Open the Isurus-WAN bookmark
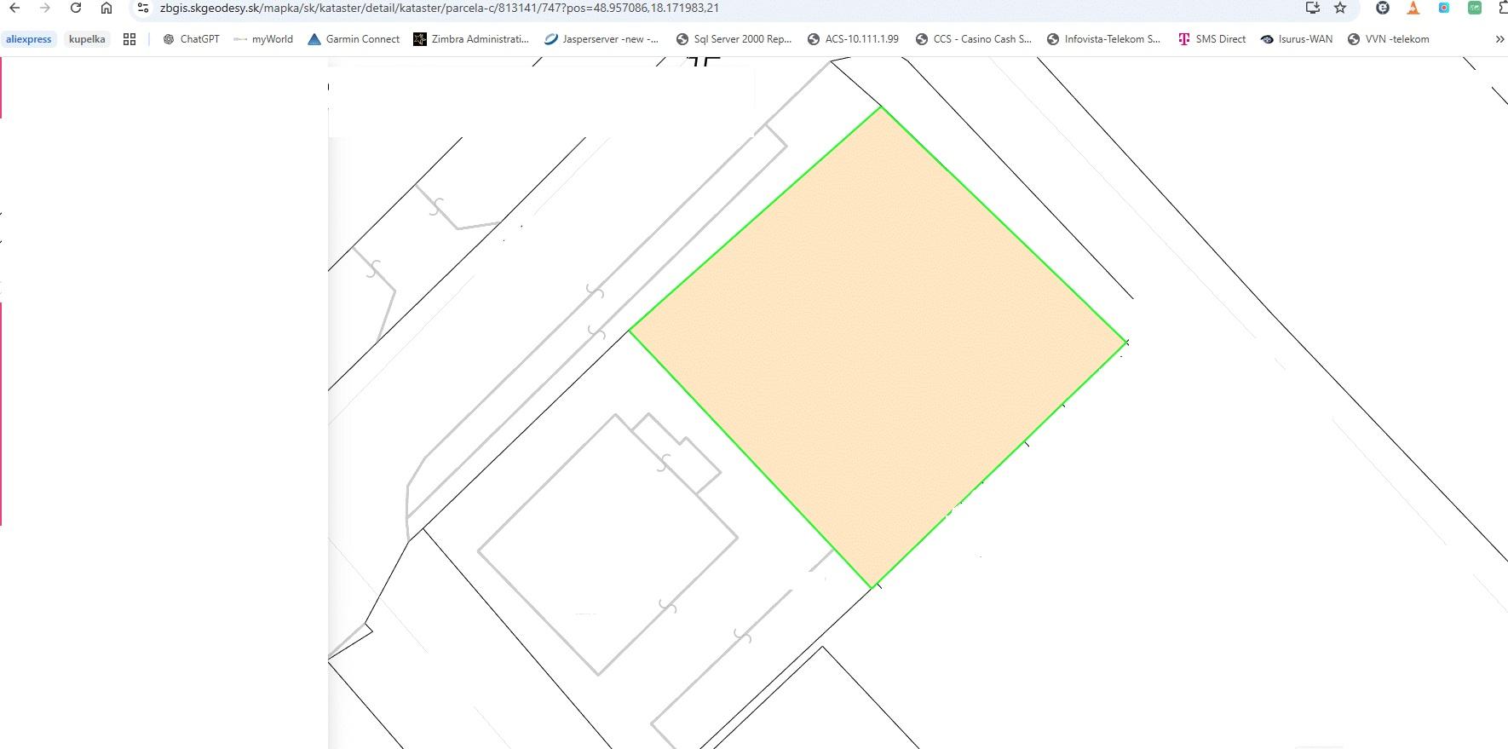This screenshot has height=749, width=1508. click(1296, 39)
